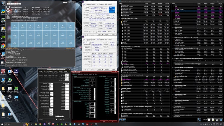
Task: Enable the Auto Refresh checkbox in ASRock Timing Configurator
Action: tap(57, 120)
